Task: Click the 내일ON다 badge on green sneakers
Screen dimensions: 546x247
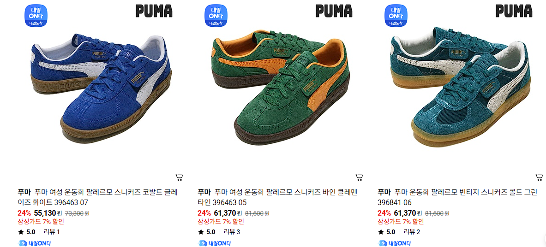Action: tap(216, 15)
